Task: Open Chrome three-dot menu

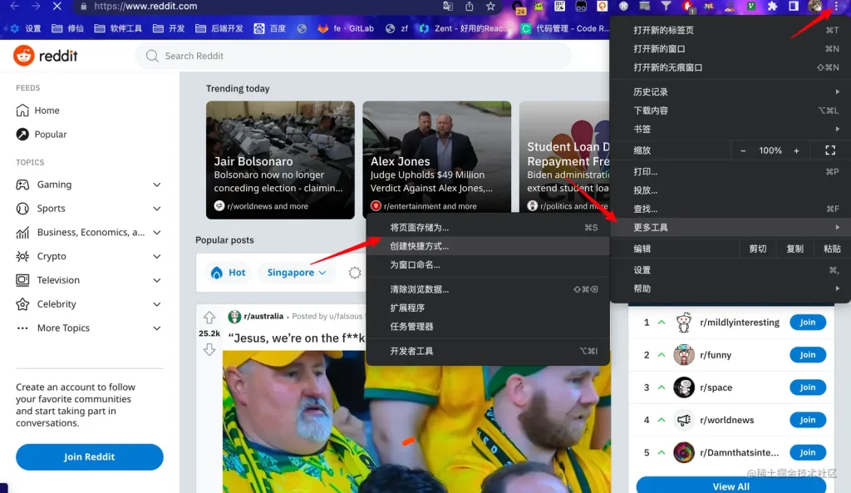Action: tap(836, 6)
